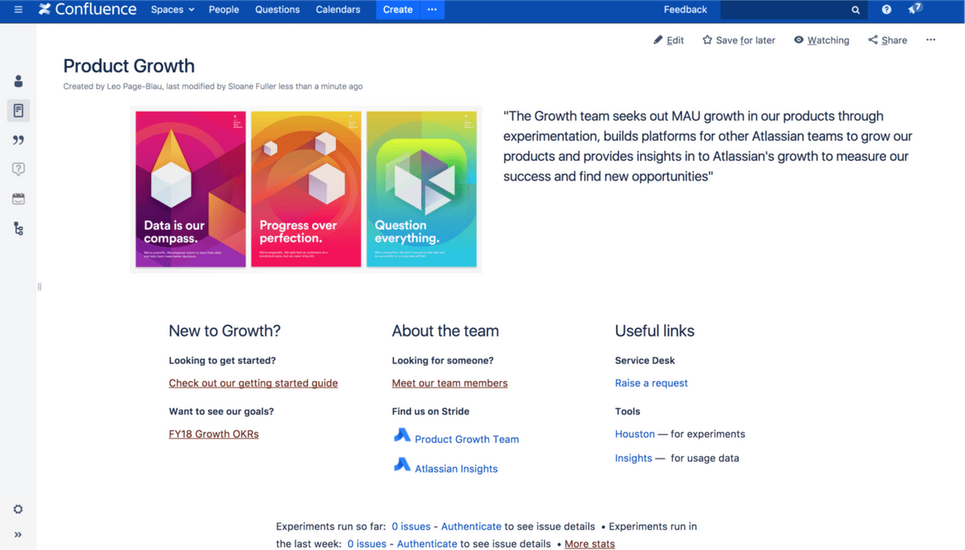Click the Share button
The width and height of the screenshot is (965, 550).
pos(888,40)
